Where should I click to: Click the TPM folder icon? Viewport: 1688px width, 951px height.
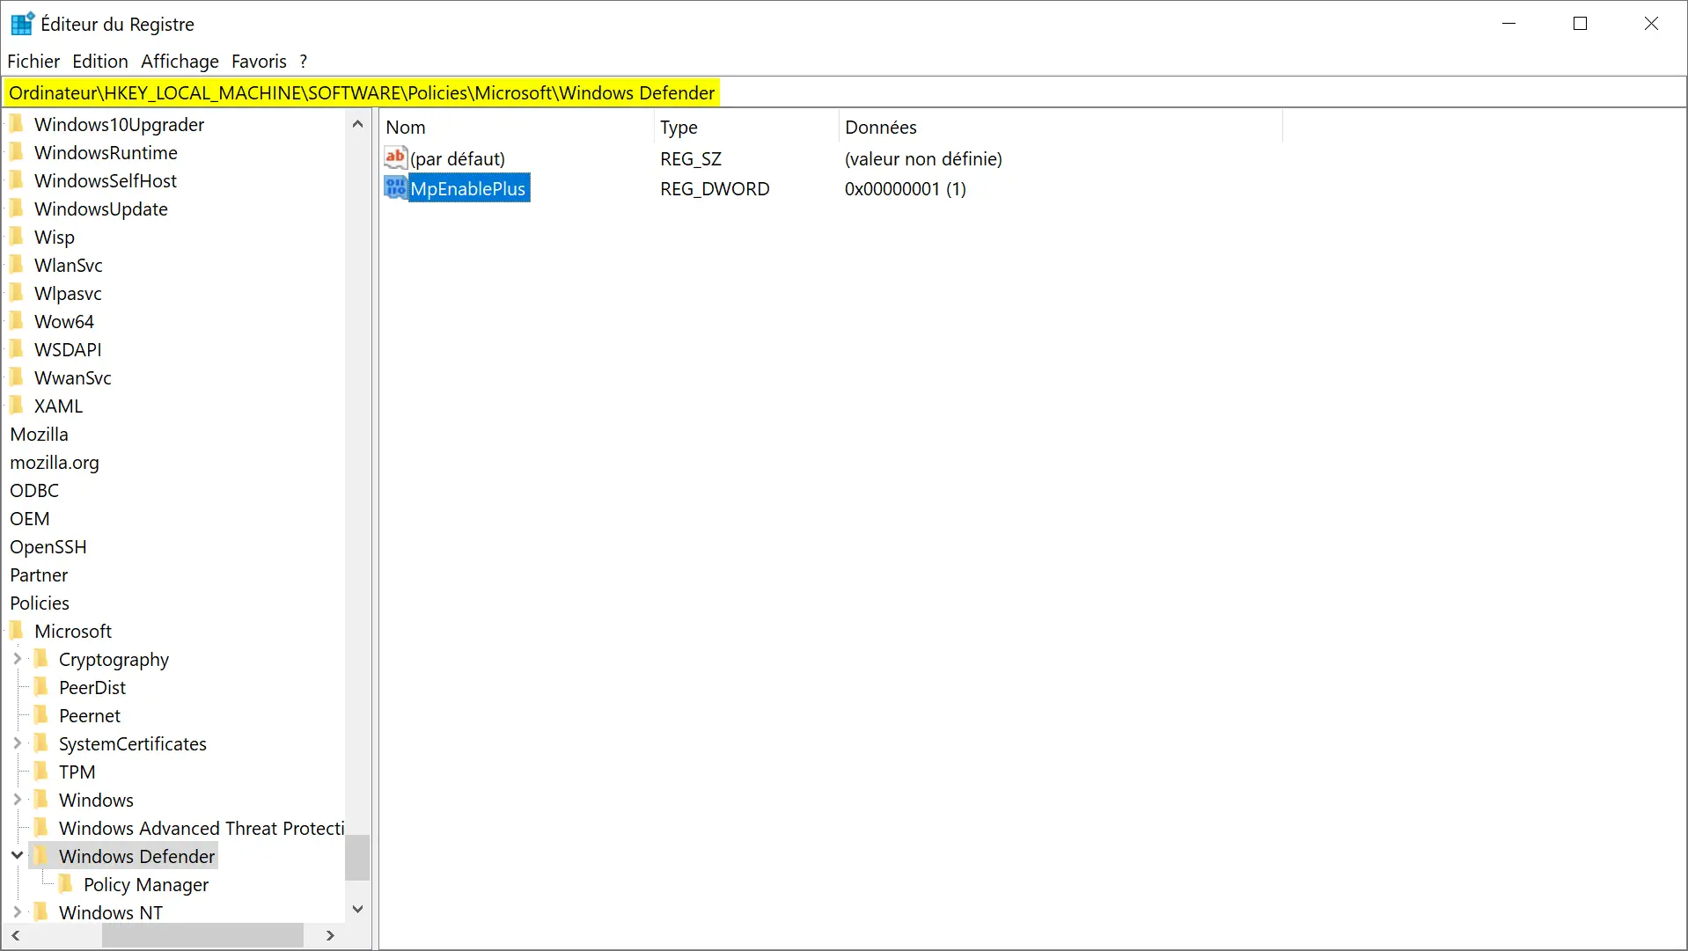coord(41,771)
